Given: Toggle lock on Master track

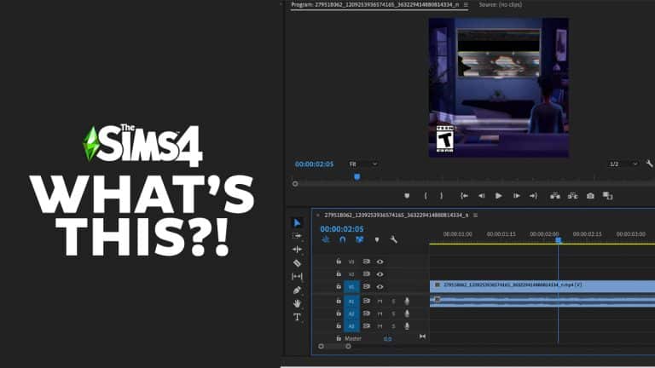Looking at the screenshot, I should click(339, 338).
